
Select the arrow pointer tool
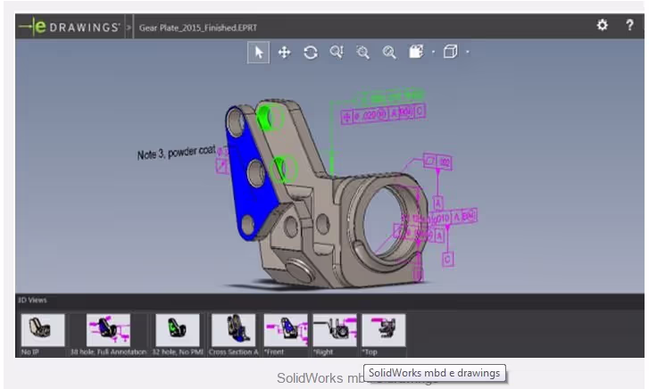click(258, 52)
